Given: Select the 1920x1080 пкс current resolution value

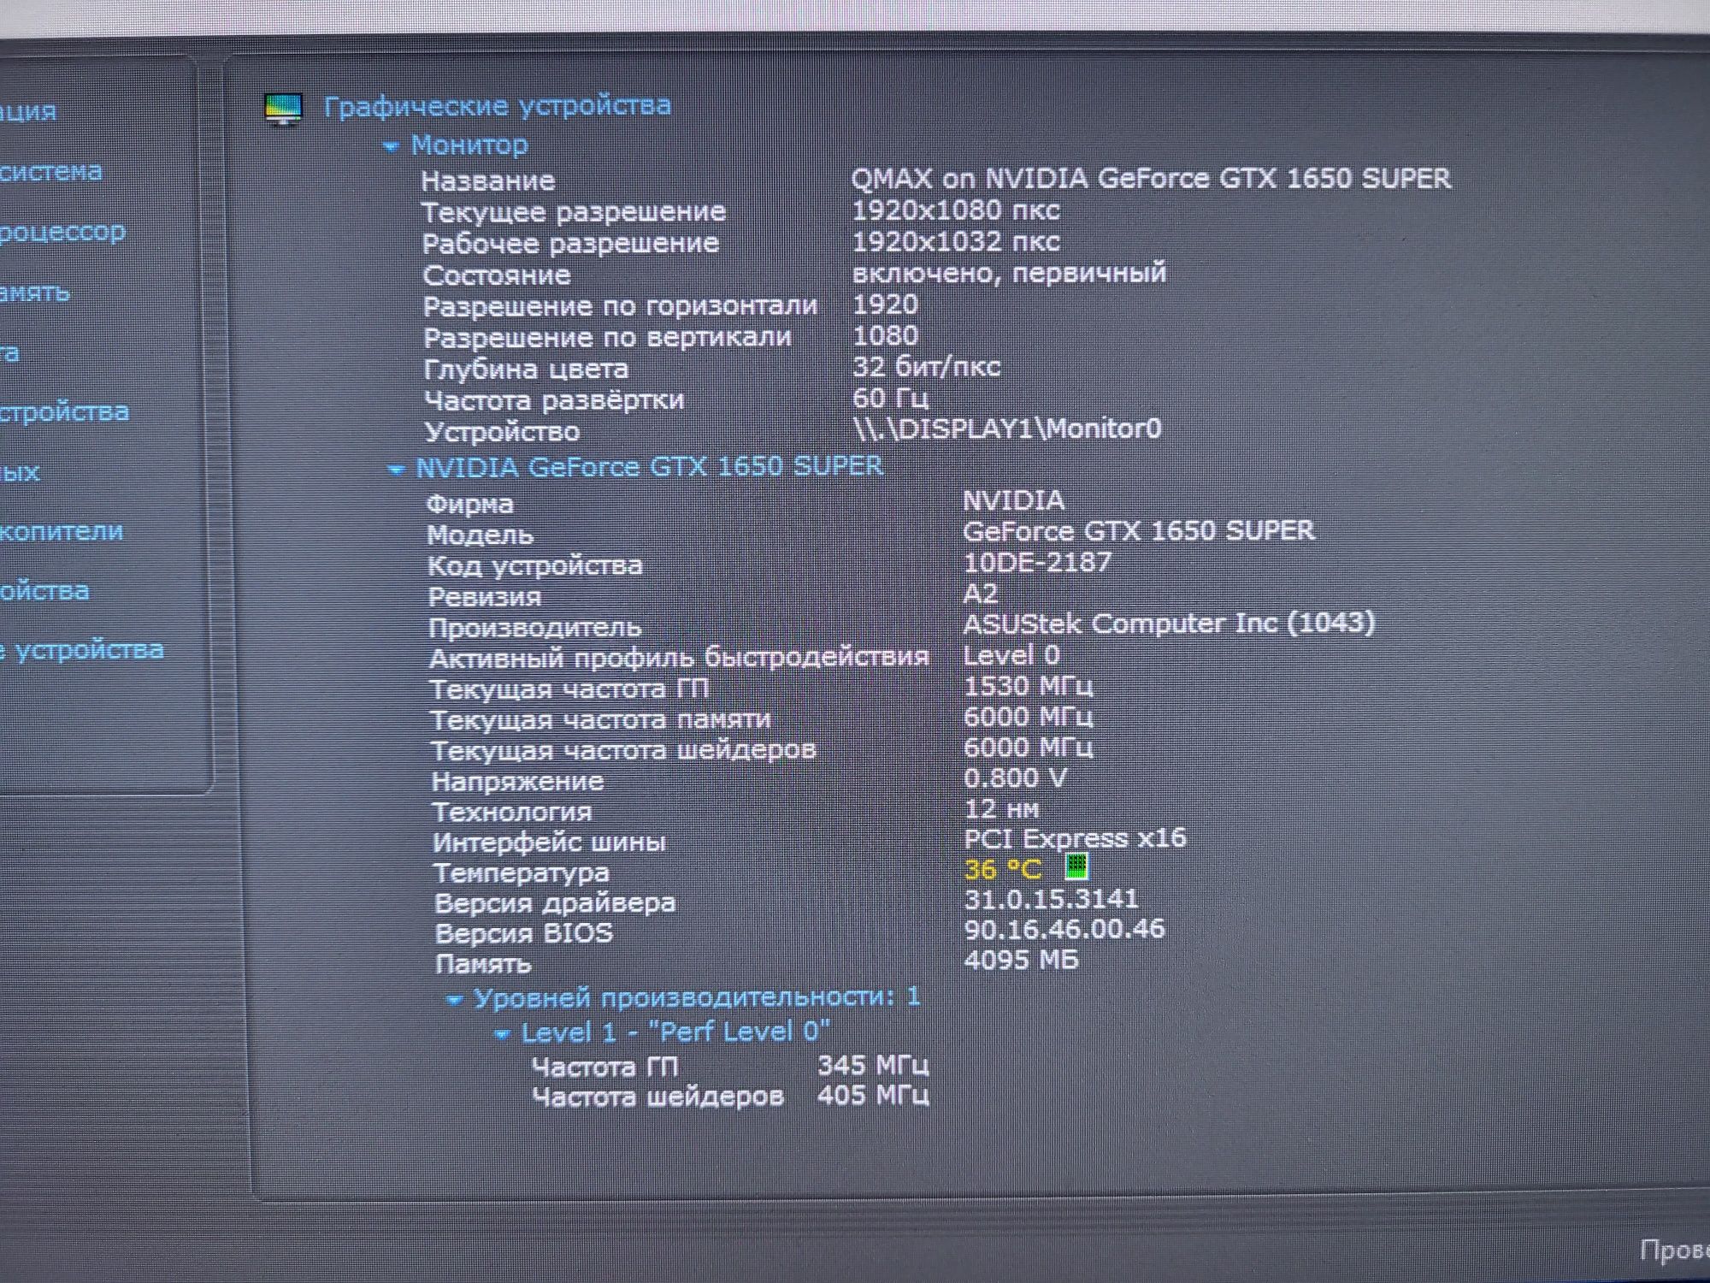Looking at the screenshot, I should pos(956,210).
